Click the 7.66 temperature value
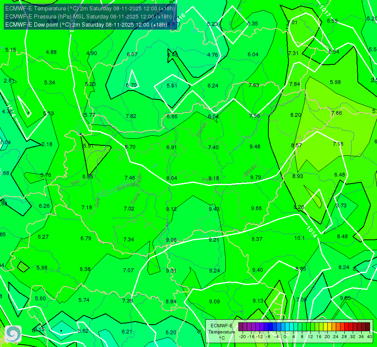The image size is (377, 347). 336,113
